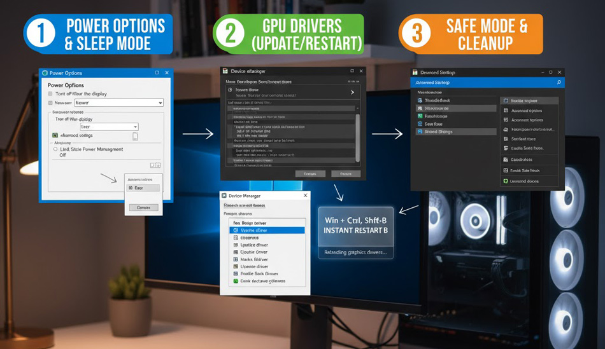The height and width of the screenshot is (349, 605).
Task: Select the Startup Settings item in left list
Action: click(x=455, y=132)
